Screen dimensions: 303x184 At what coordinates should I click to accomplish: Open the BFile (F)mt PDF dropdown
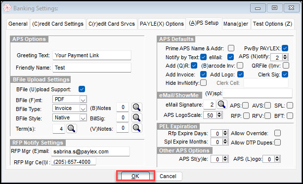[x=83, y=100]
